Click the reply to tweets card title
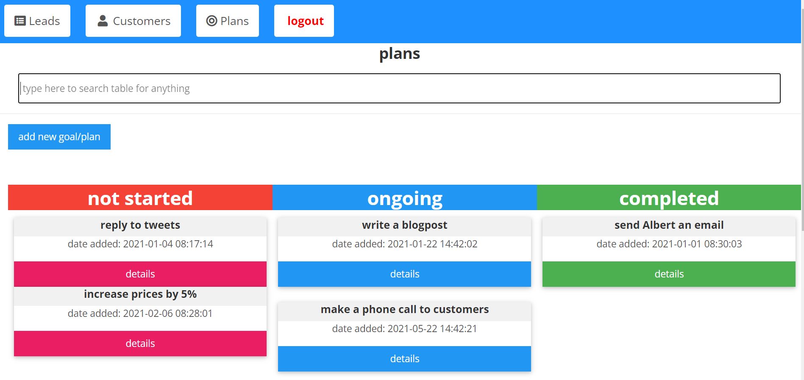This screenshot has height=380, width=804. point(140,225)
